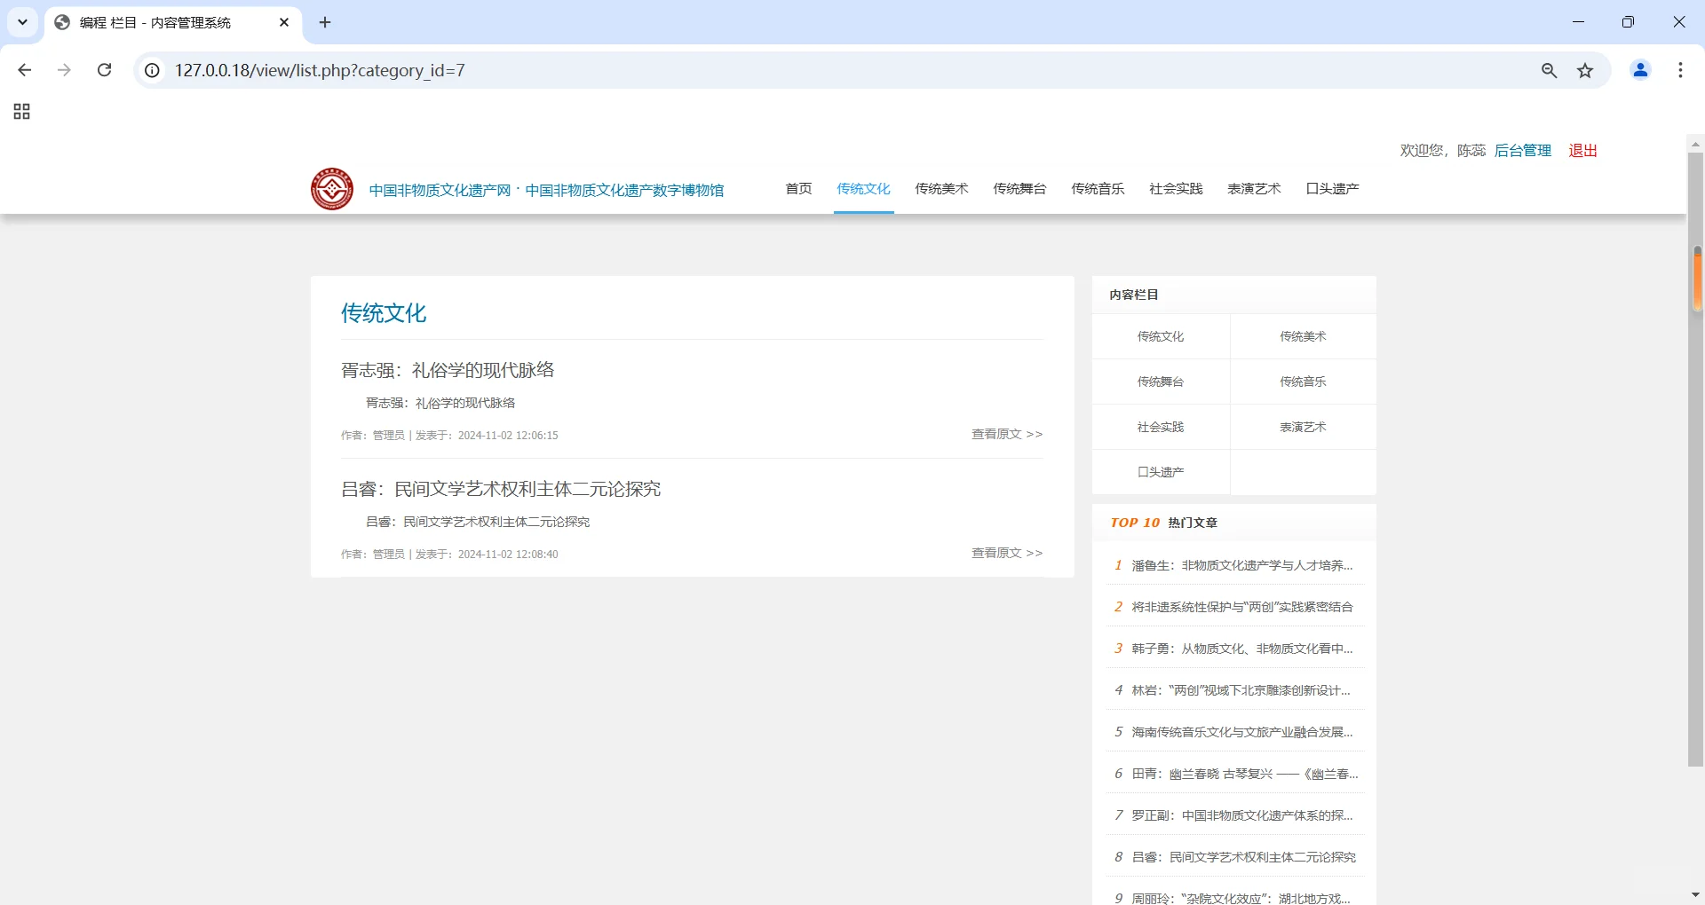Open the tab search chevron dropdown
This screenshot has width=1705, height=905.
tap(22, 22)
